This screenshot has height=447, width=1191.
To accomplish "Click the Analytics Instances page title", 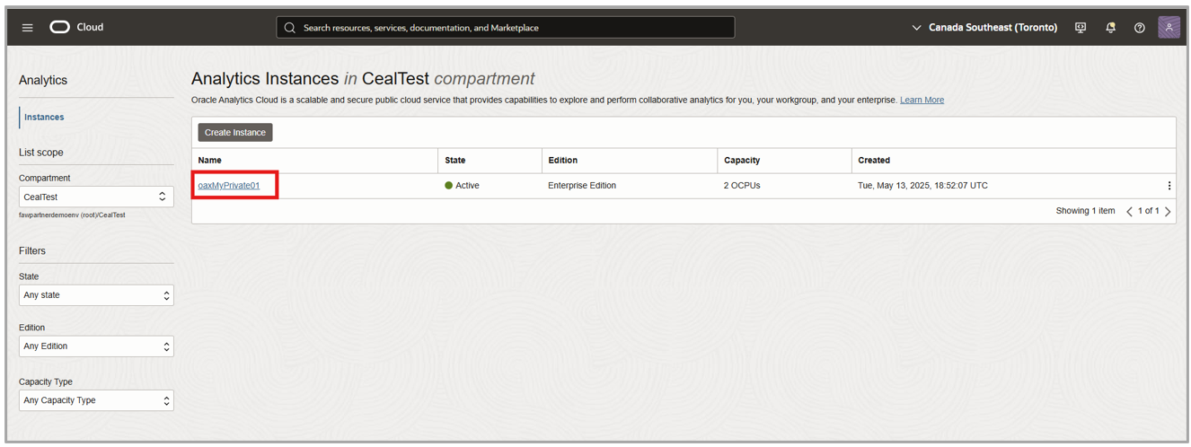I will pyautogui.click(x=363, y=79).
